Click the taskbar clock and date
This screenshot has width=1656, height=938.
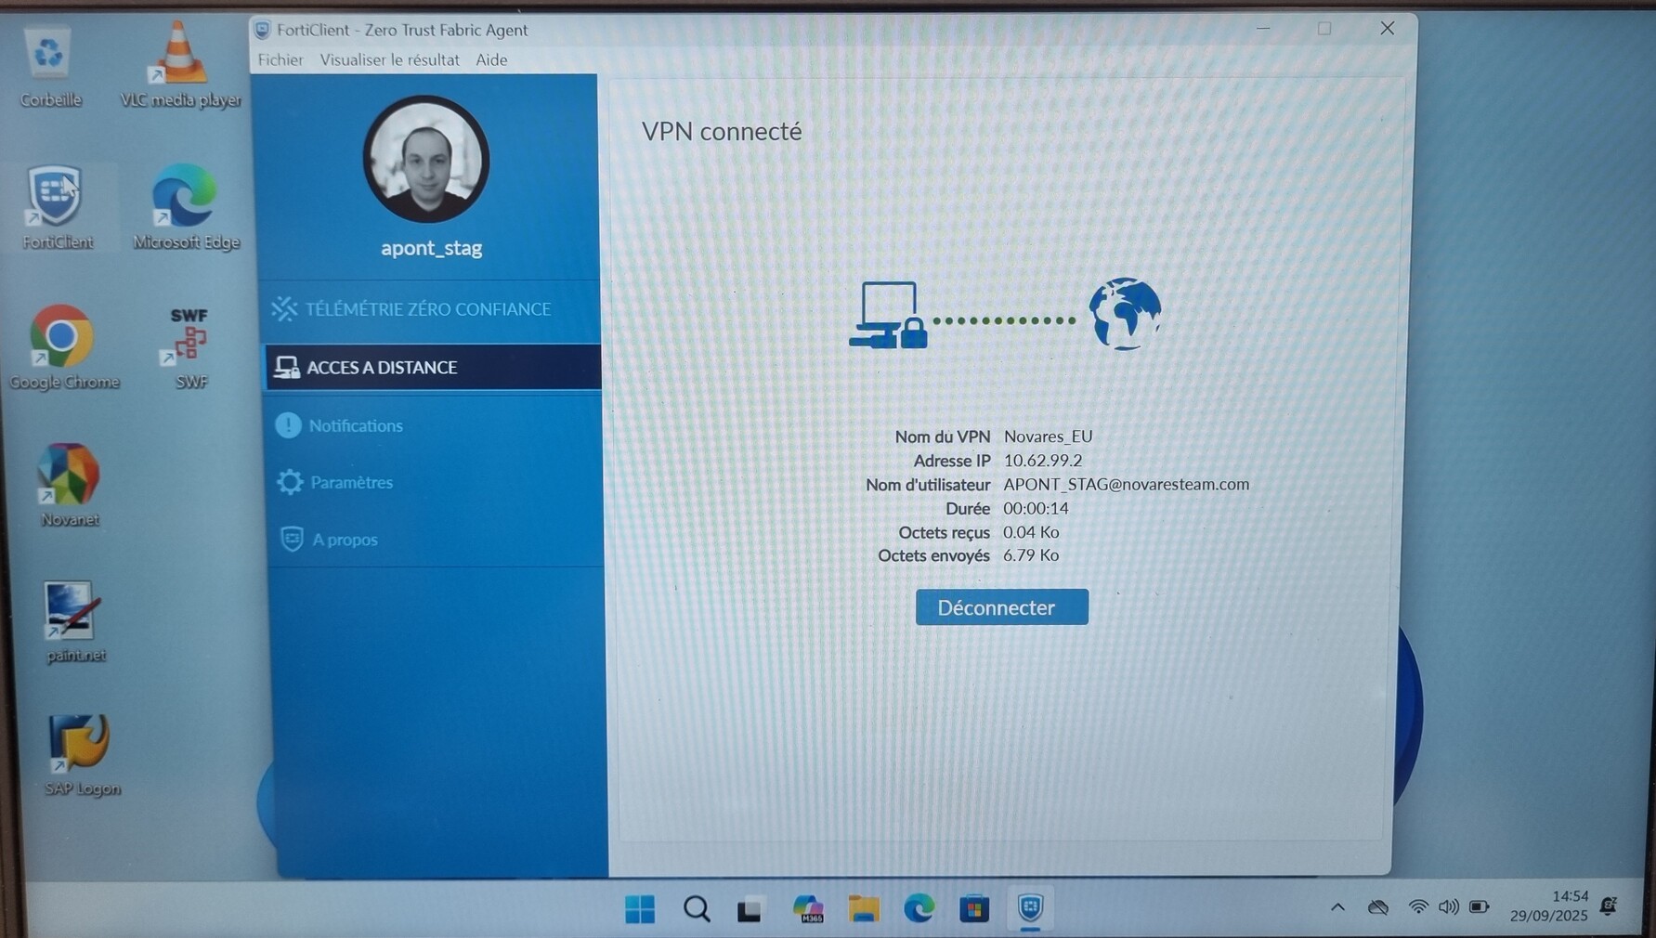(1548, 906)
